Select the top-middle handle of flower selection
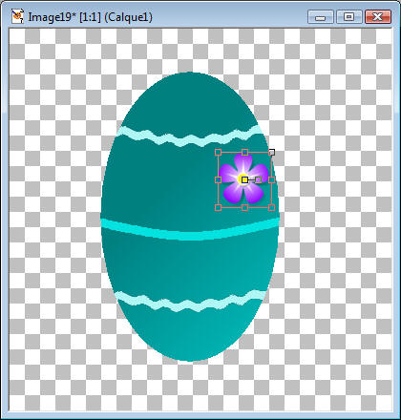Image resolution: width=401 pixels, height=420 pixels. [244, 153]
